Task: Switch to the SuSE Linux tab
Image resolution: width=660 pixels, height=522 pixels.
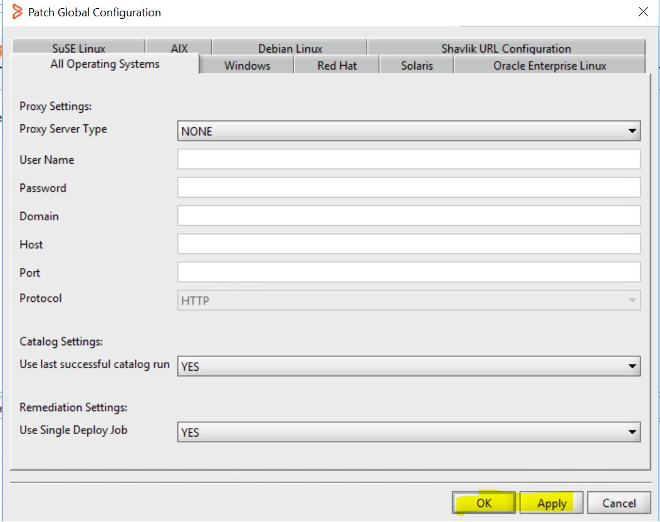Action: point(79,47)
